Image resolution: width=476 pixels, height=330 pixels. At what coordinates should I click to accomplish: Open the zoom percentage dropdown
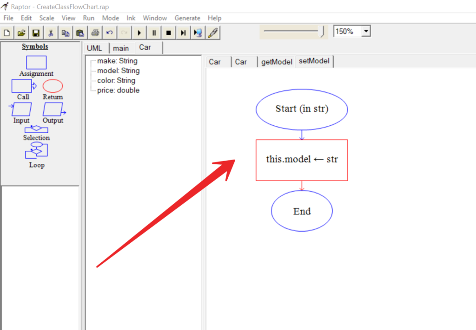point(366,31)
